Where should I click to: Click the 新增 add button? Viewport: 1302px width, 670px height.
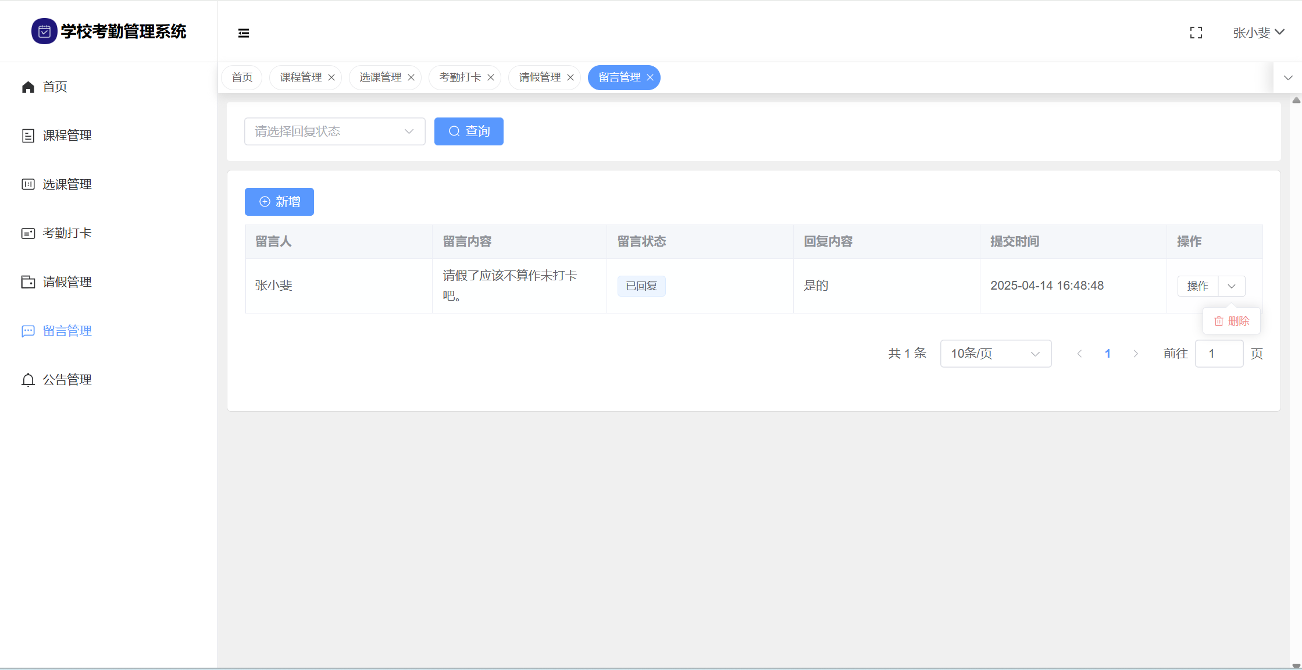point(279,202)
